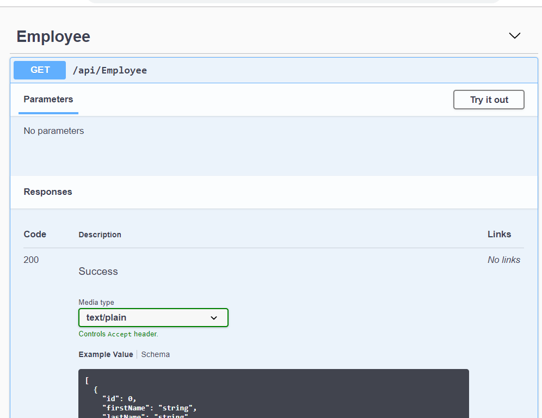Click the media type dropdown arrow

[x=214, y=318]
